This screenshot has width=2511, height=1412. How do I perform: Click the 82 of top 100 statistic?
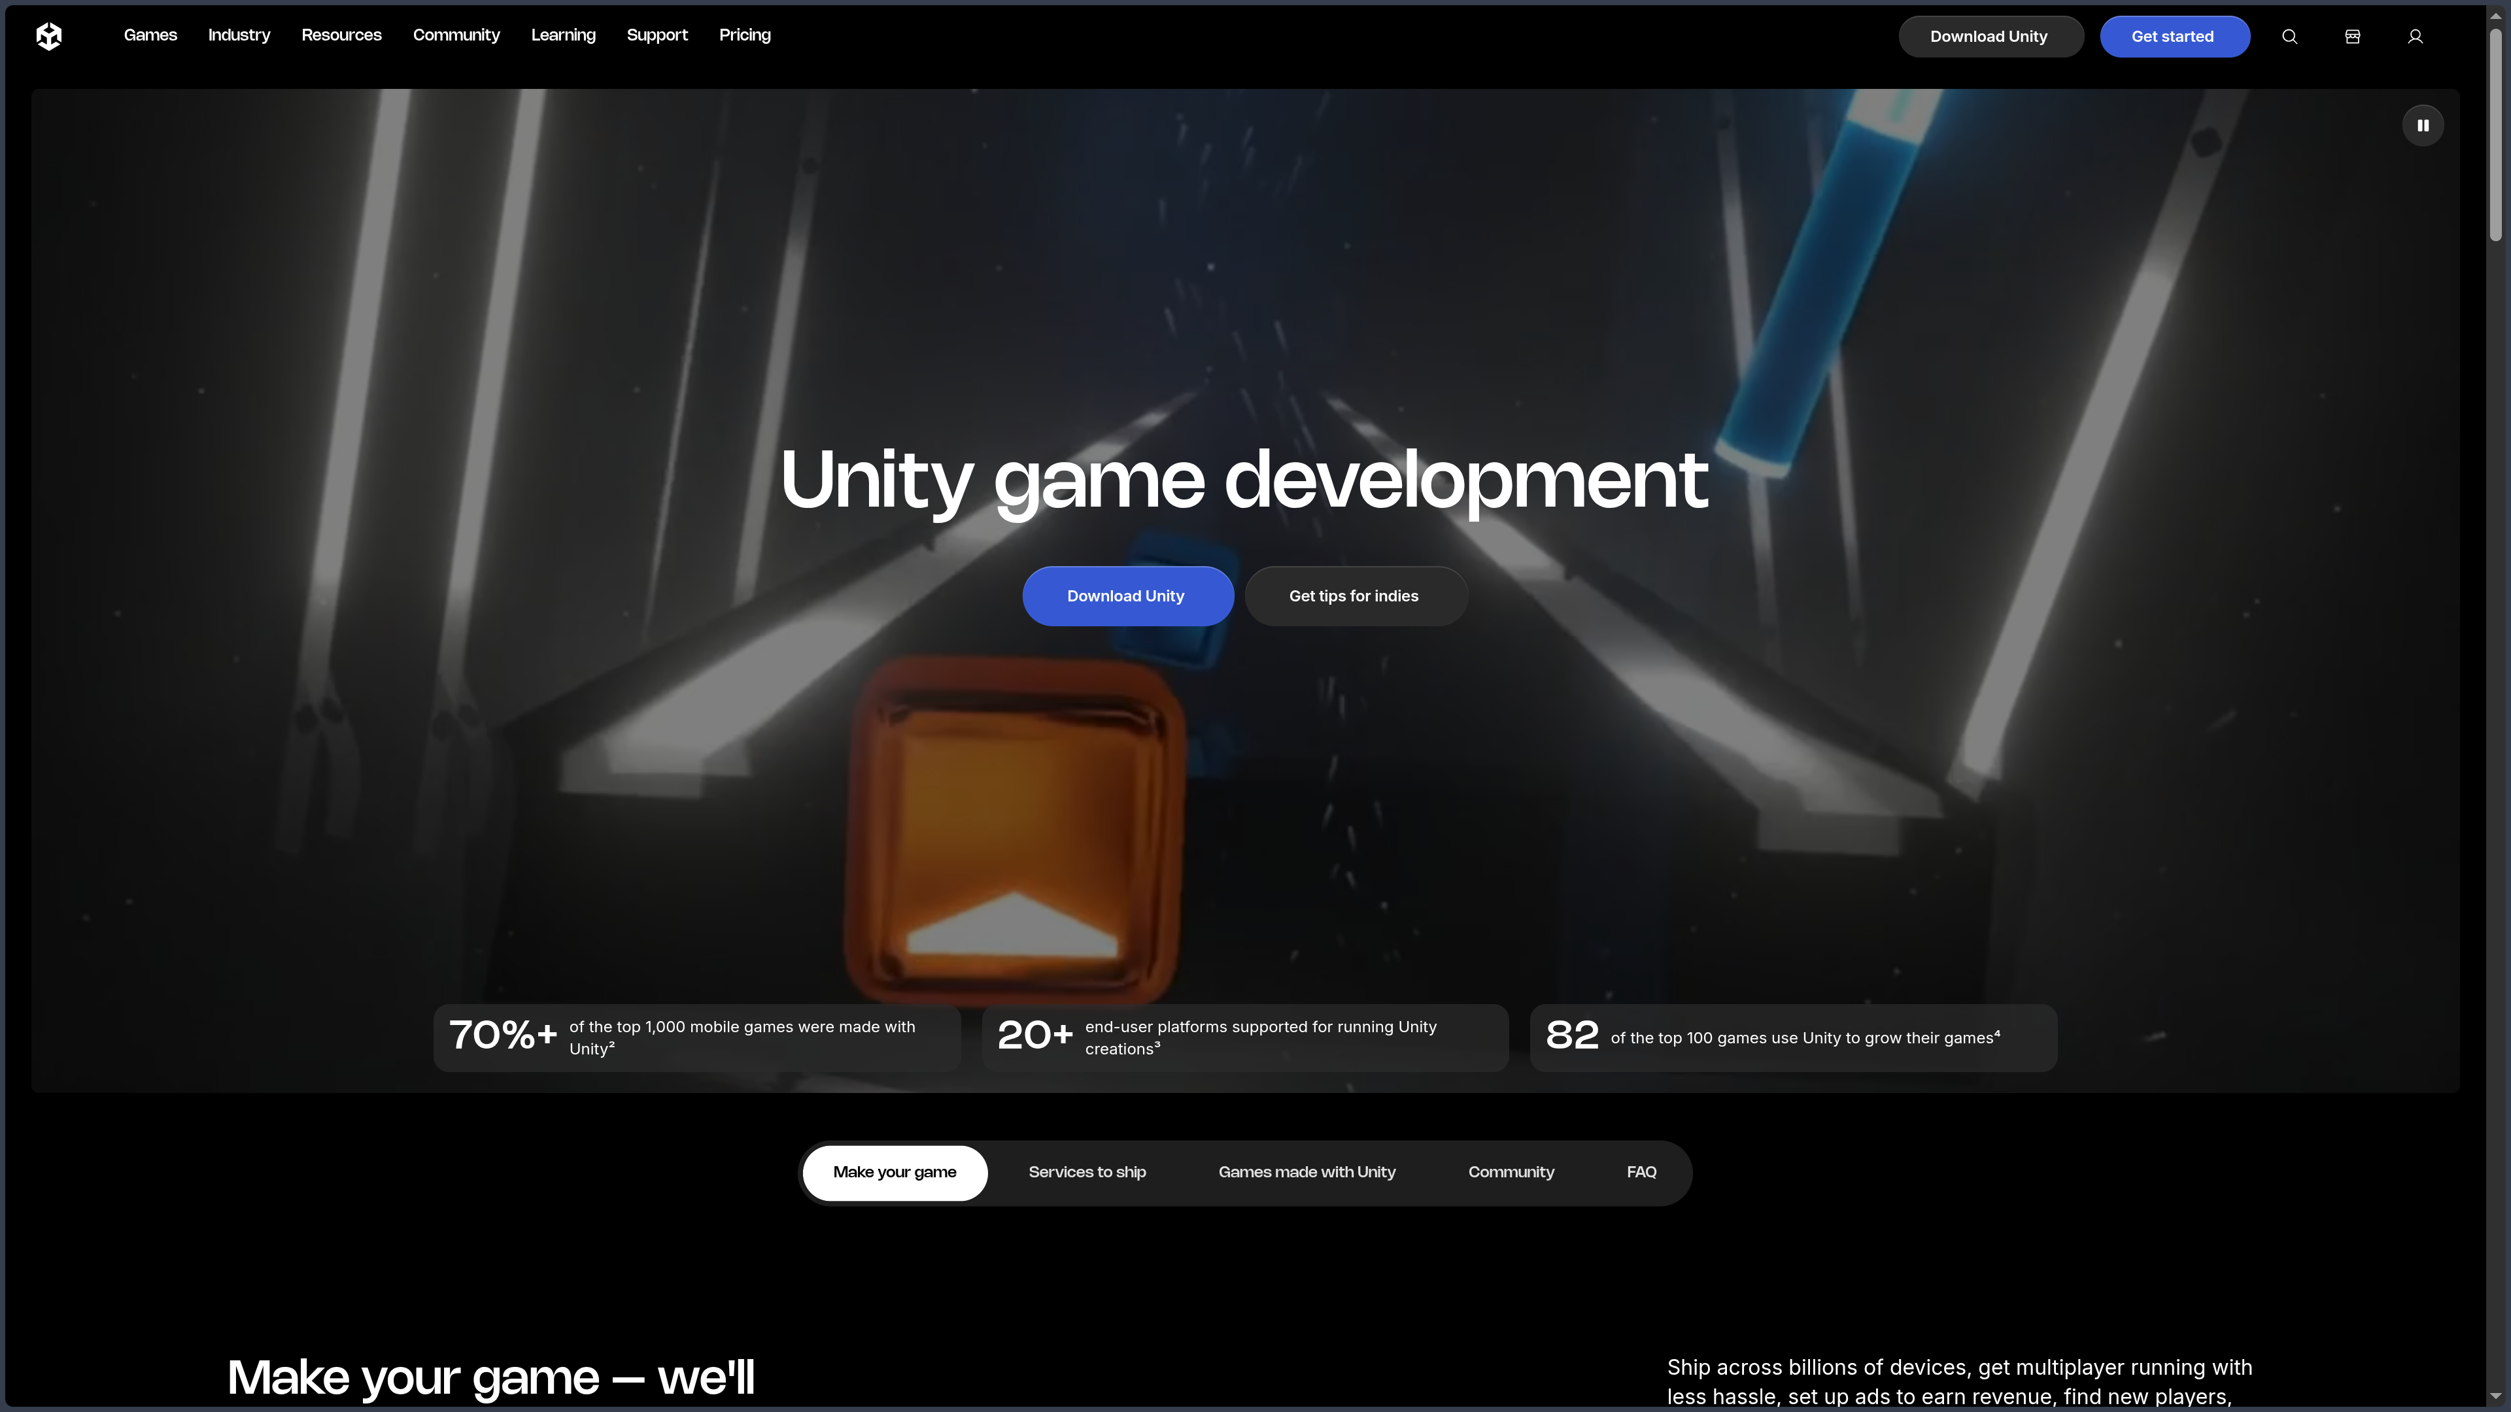pos(1794,1038)
